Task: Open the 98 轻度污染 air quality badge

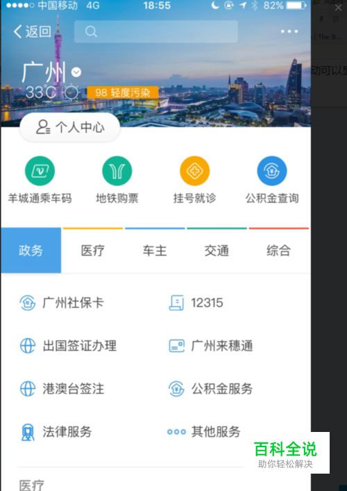Action: (x=123, y=92)
